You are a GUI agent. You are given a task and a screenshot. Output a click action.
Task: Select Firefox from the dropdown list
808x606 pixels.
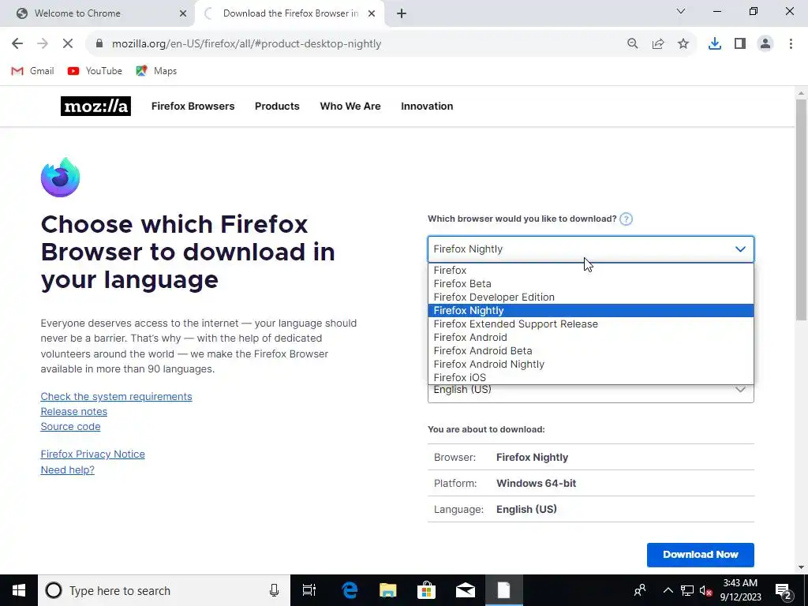(x=590, y=270)
